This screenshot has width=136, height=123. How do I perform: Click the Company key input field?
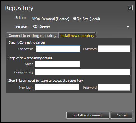coord(82,72)
